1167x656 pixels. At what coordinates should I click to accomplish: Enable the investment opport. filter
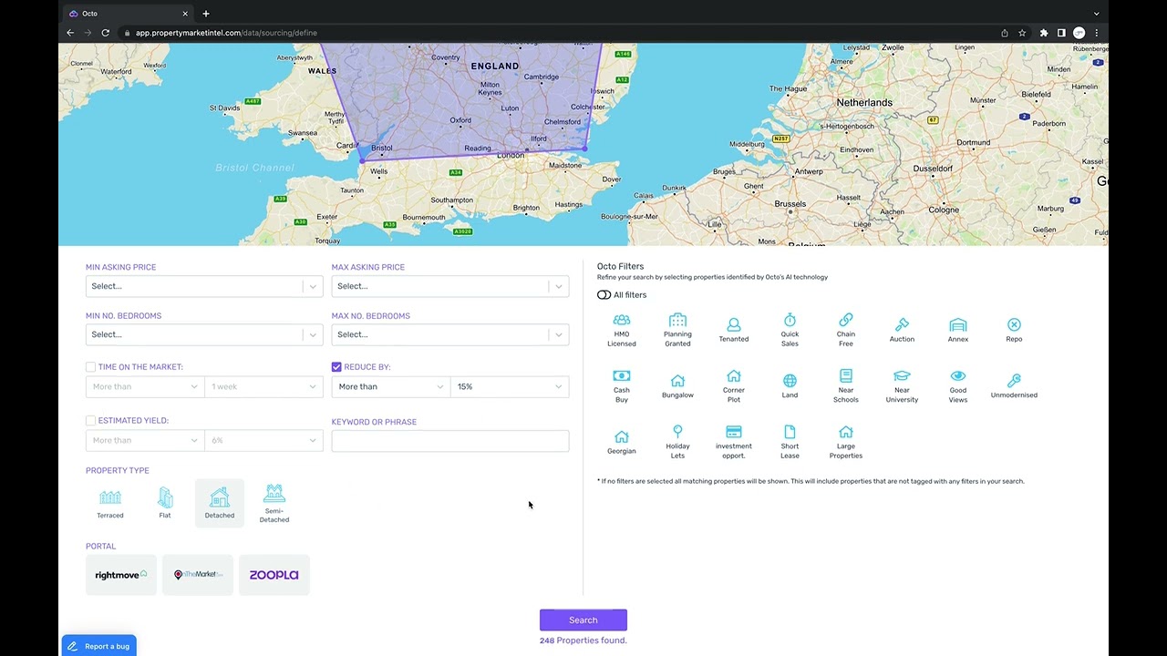pyautogui.click(x=734, y=442)
